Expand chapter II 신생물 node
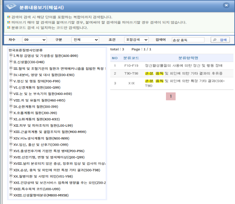 11,62
